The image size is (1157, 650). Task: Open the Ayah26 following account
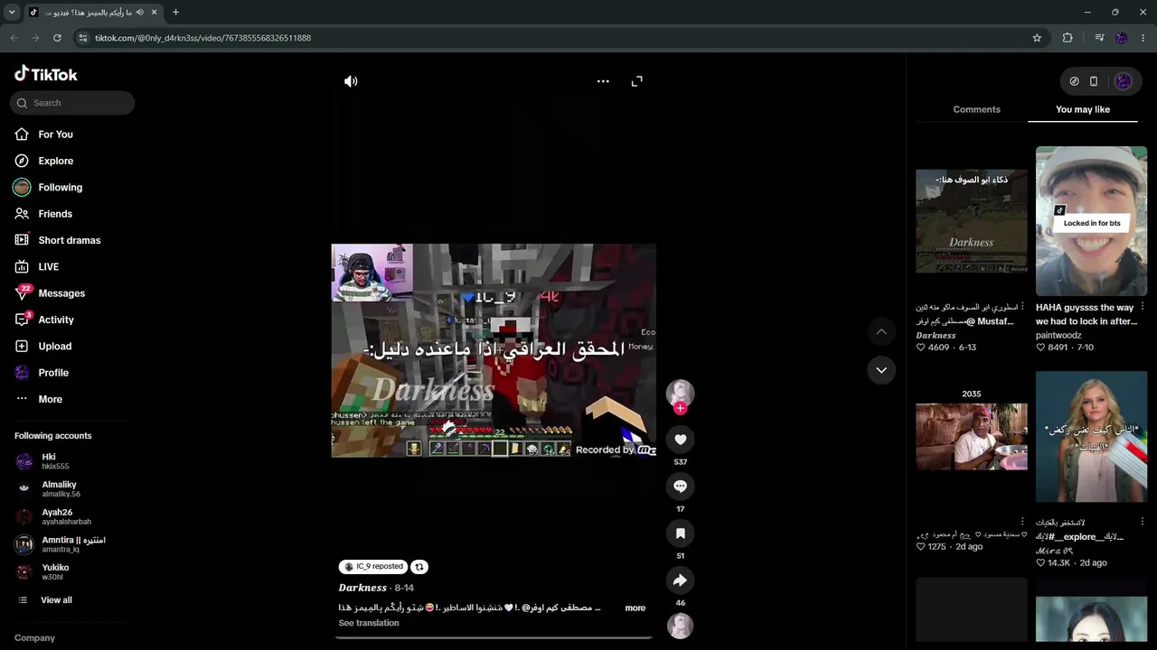66,516
